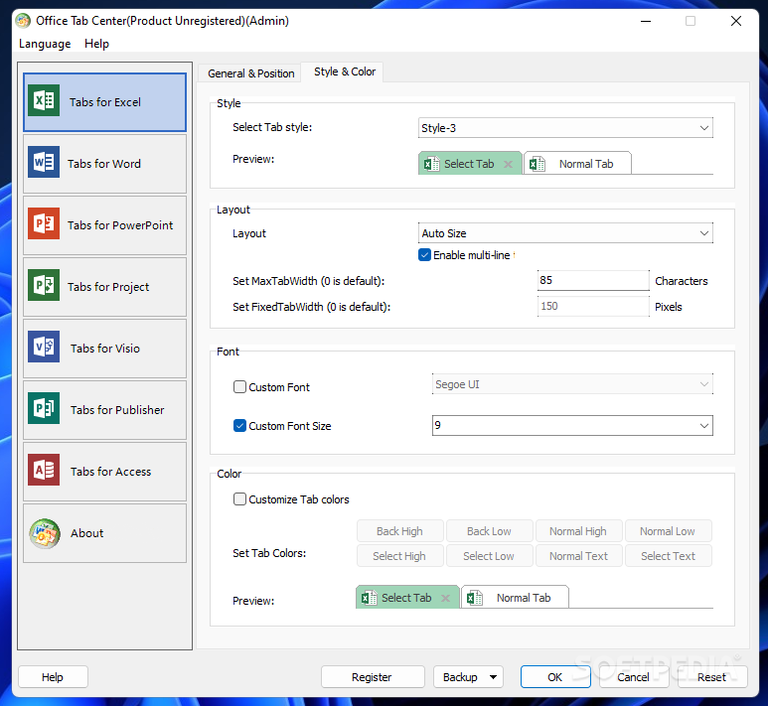Set the Select Low color
This screenshot has width=768, height=706.
tap(489, 556)
